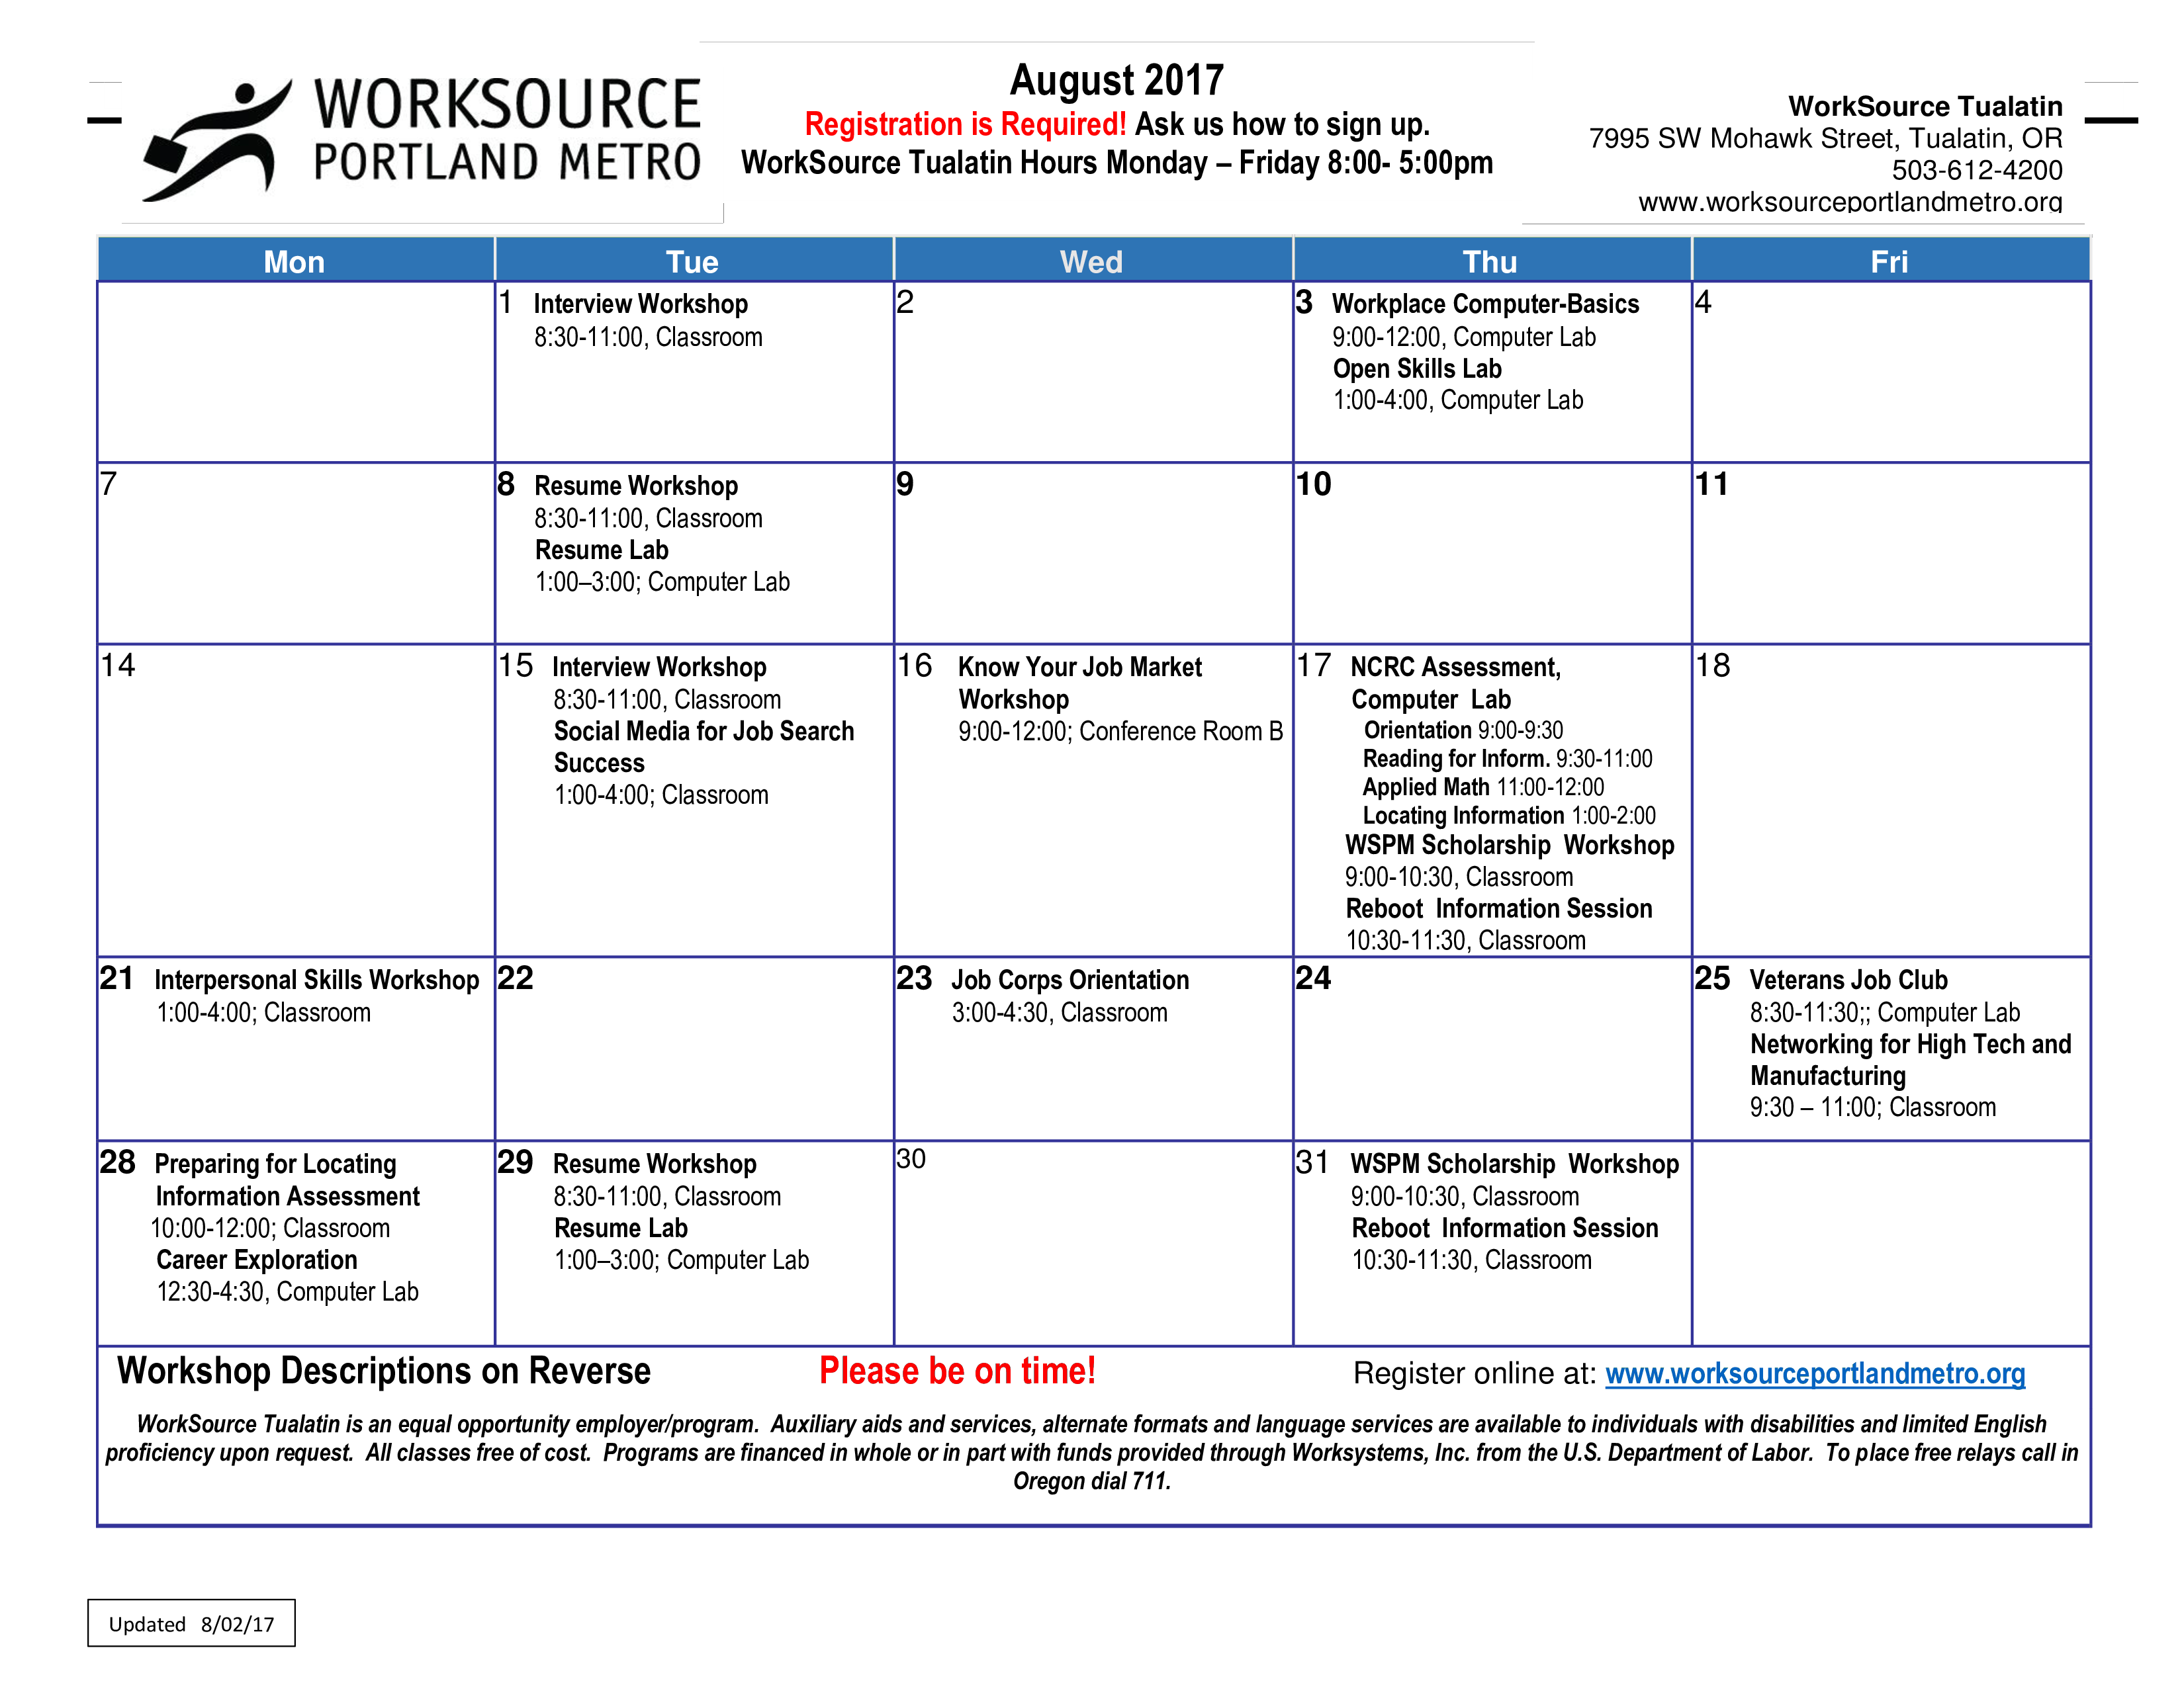Click the equal opportunity disclaimer paragraph

tap(1092, 1452)
